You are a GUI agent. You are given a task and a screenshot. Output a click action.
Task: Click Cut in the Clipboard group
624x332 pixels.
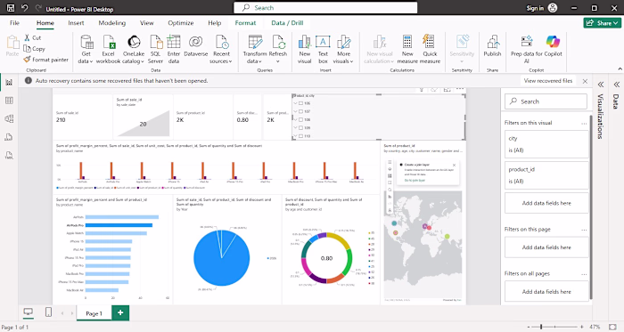(32, 37)
